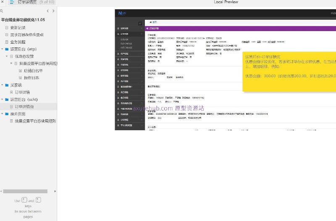Viewport: 336px width, 221px height.
Task: Click the search magnifier icon in sidebar
Action: [x=2, y=11]
